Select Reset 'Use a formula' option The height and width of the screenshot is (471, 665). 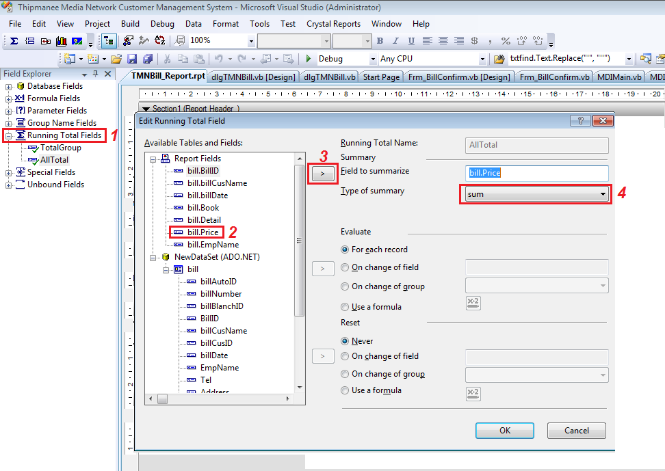click(345, 390)
